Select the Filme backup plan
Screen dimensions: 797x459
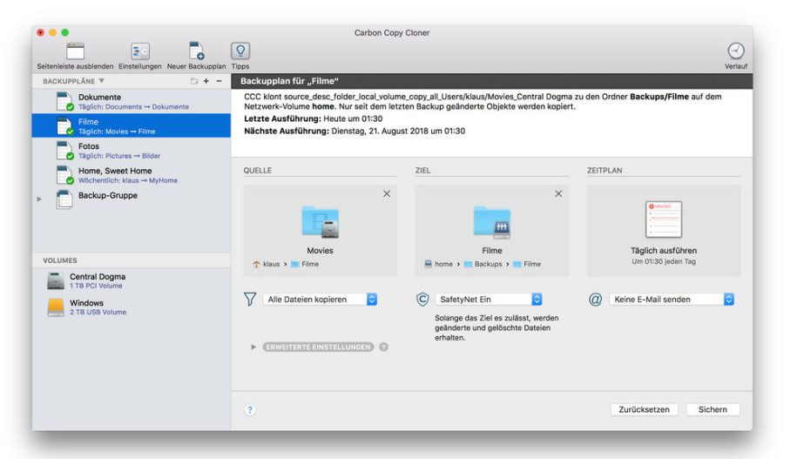(x=132, y=125)
